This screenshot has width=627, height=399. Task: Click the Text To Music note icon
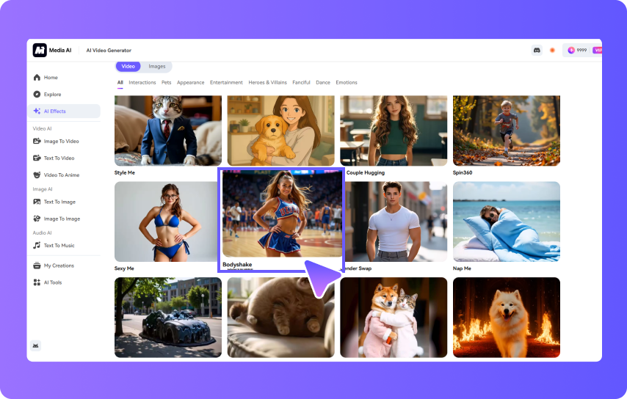click(x=37, y=245)
